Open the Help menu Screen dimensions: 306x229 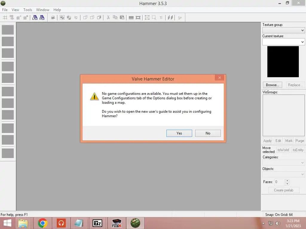pyautogui.click(x=57, y=10)
